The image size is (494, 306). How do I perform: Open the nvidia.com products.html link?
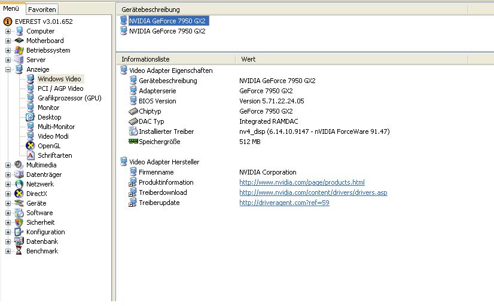pos(302,182)
